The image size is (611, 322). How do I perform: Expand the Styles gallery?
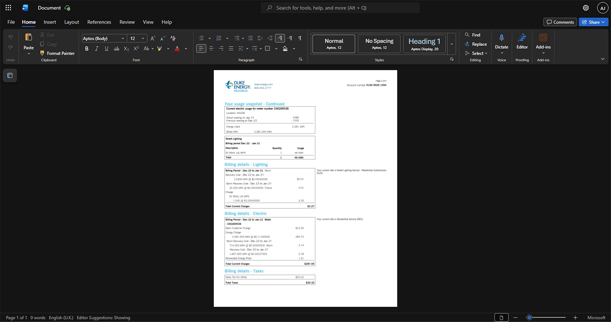click(x=452, y=44)
